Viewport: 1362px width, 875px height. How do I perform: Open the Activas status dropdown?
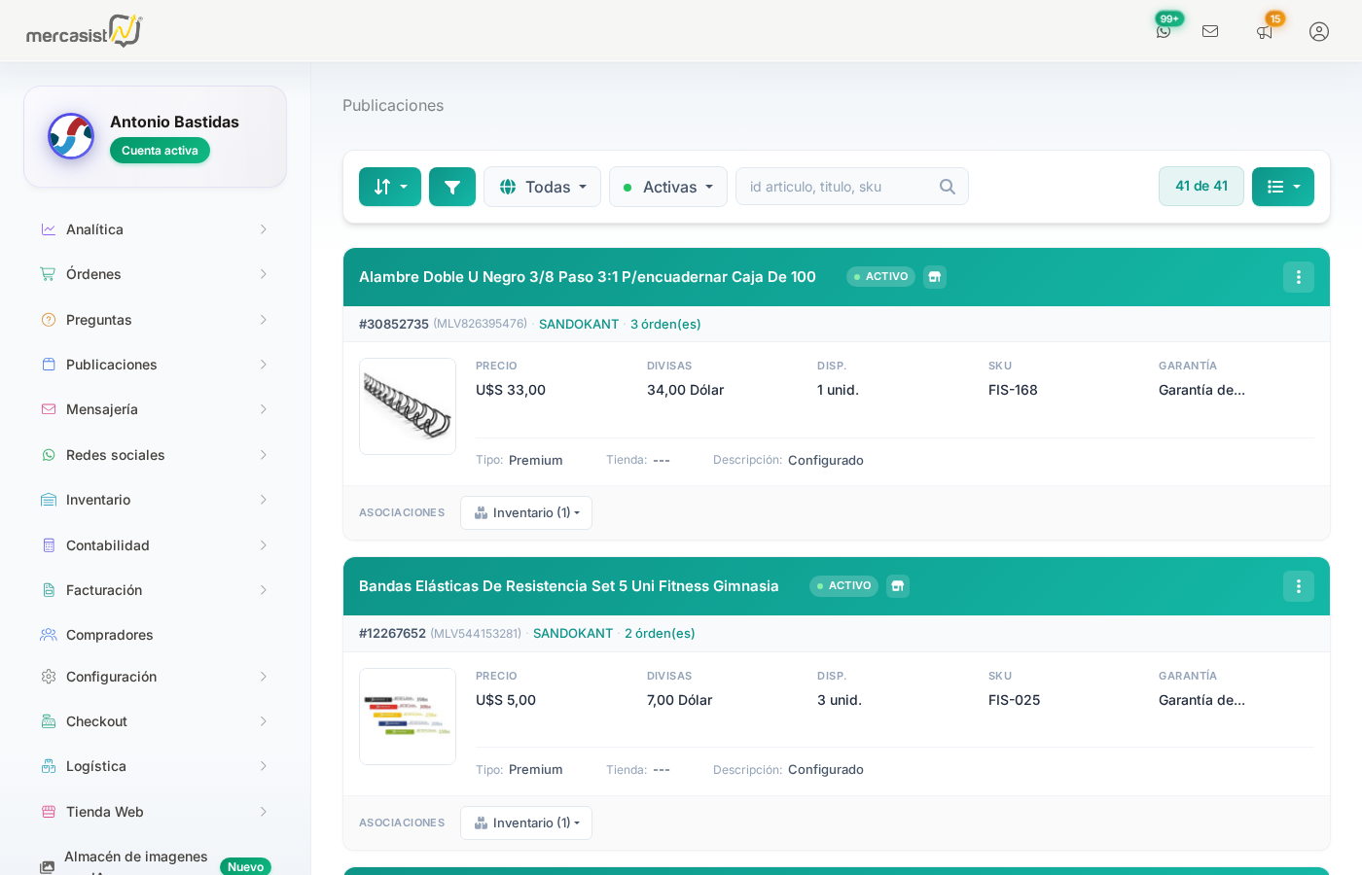(668, 187)
